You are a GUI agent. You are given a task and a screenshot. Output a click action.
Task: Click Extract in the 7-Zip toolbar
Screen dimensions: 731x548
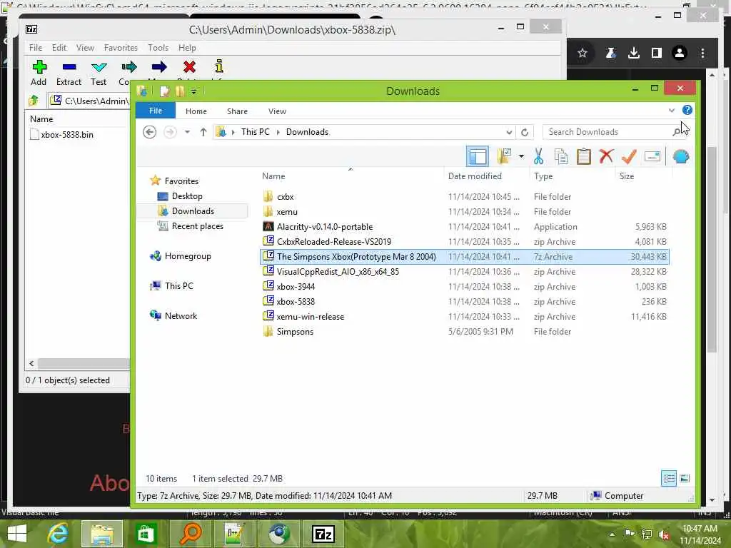point(69,73)
